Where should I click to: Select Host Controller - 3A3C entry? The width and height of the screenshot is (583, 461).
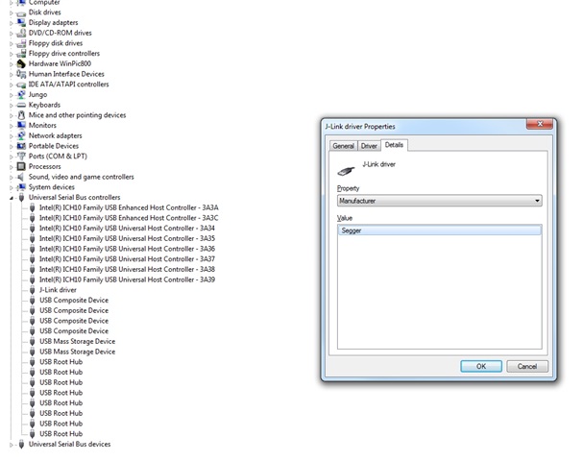coord(129,218)
